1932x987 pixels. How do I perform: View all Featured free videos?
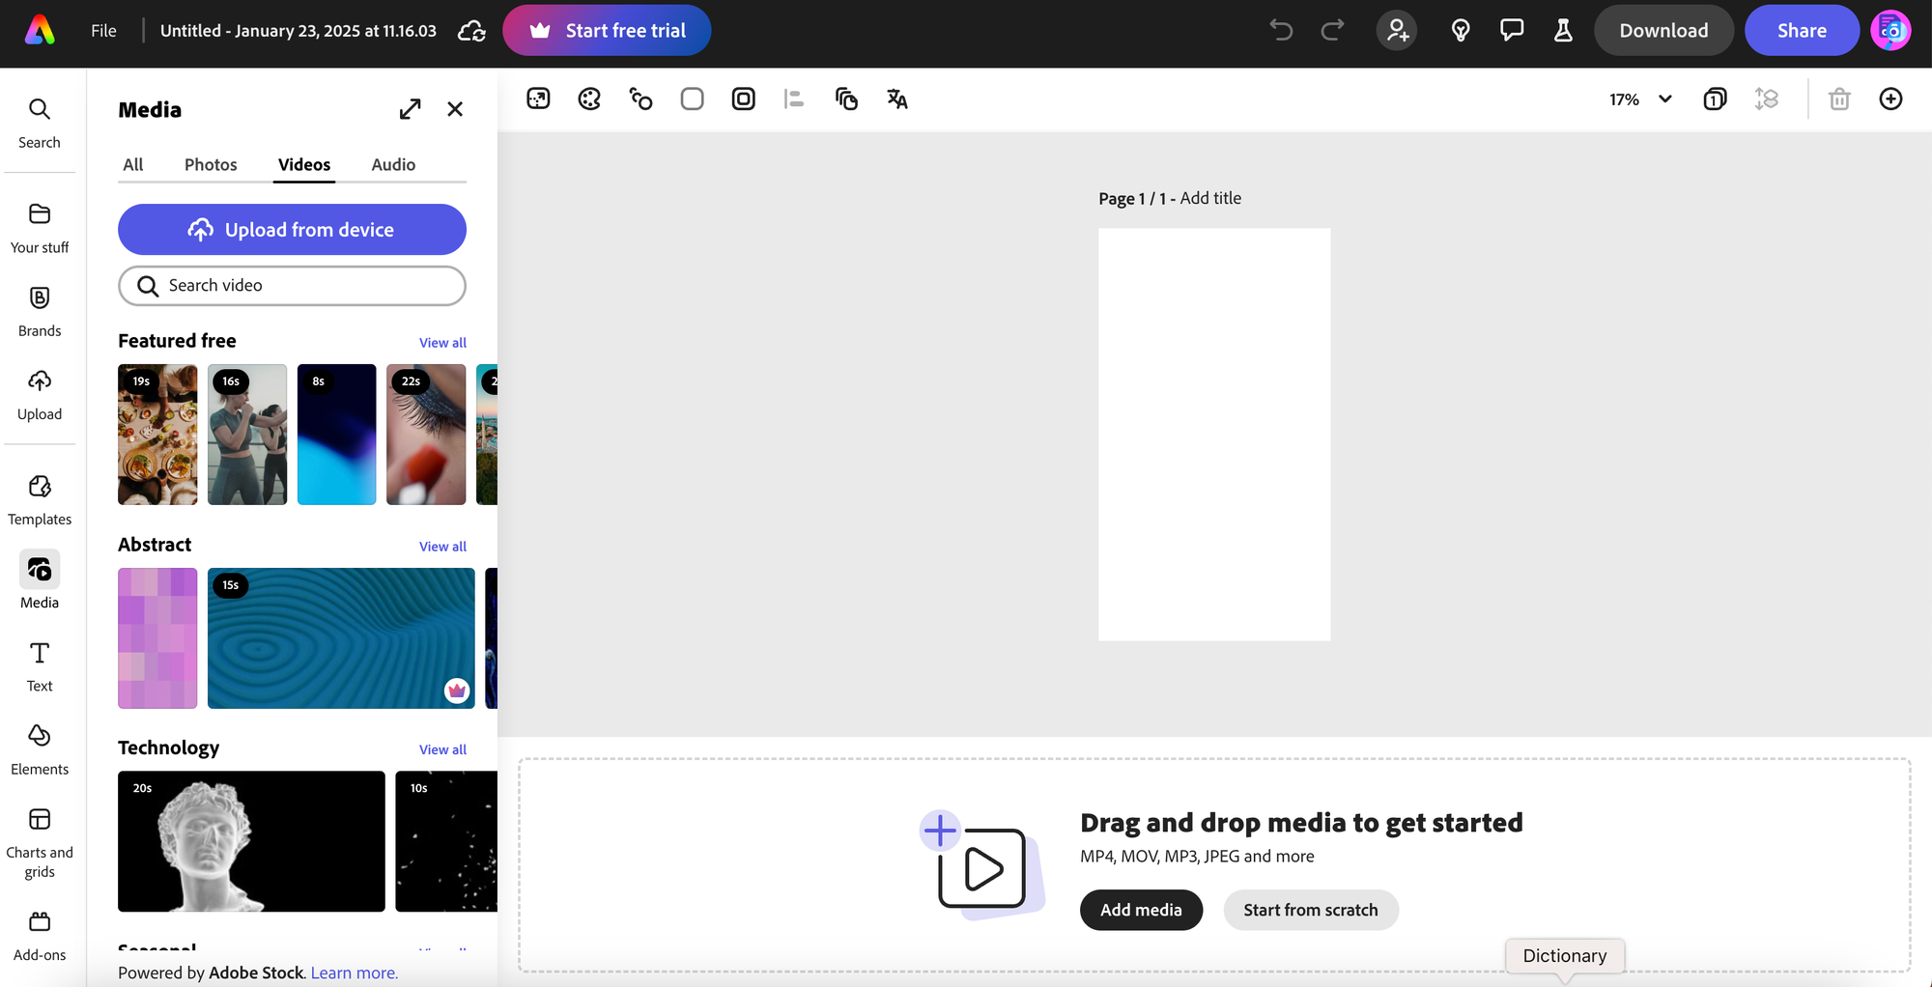pos(442,342)
